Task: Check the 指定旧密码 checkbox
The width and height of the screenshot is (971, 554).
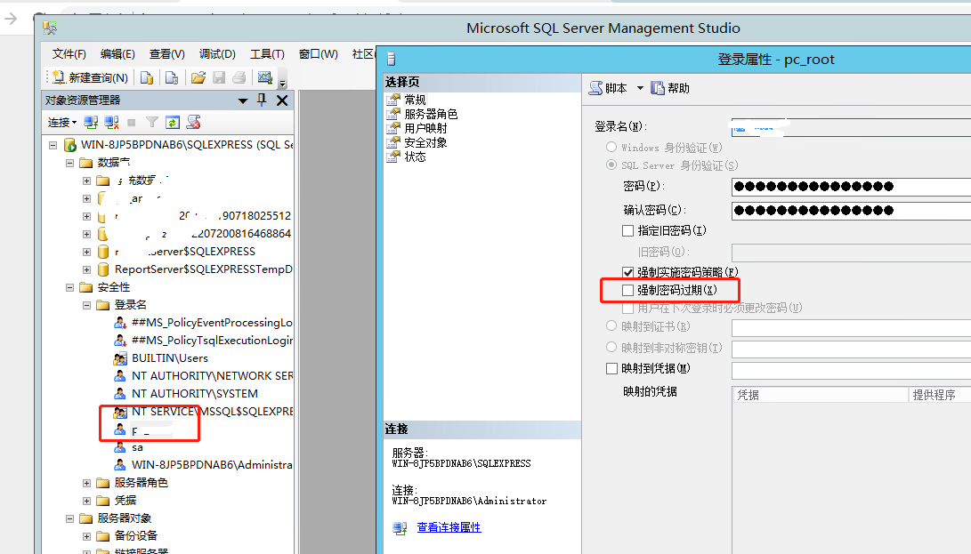Action: click(628, 231)
